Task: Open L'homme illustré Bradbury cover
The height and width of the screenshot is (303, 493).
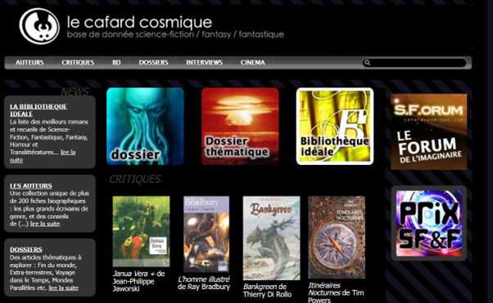Action: click(x=206, y=234)
